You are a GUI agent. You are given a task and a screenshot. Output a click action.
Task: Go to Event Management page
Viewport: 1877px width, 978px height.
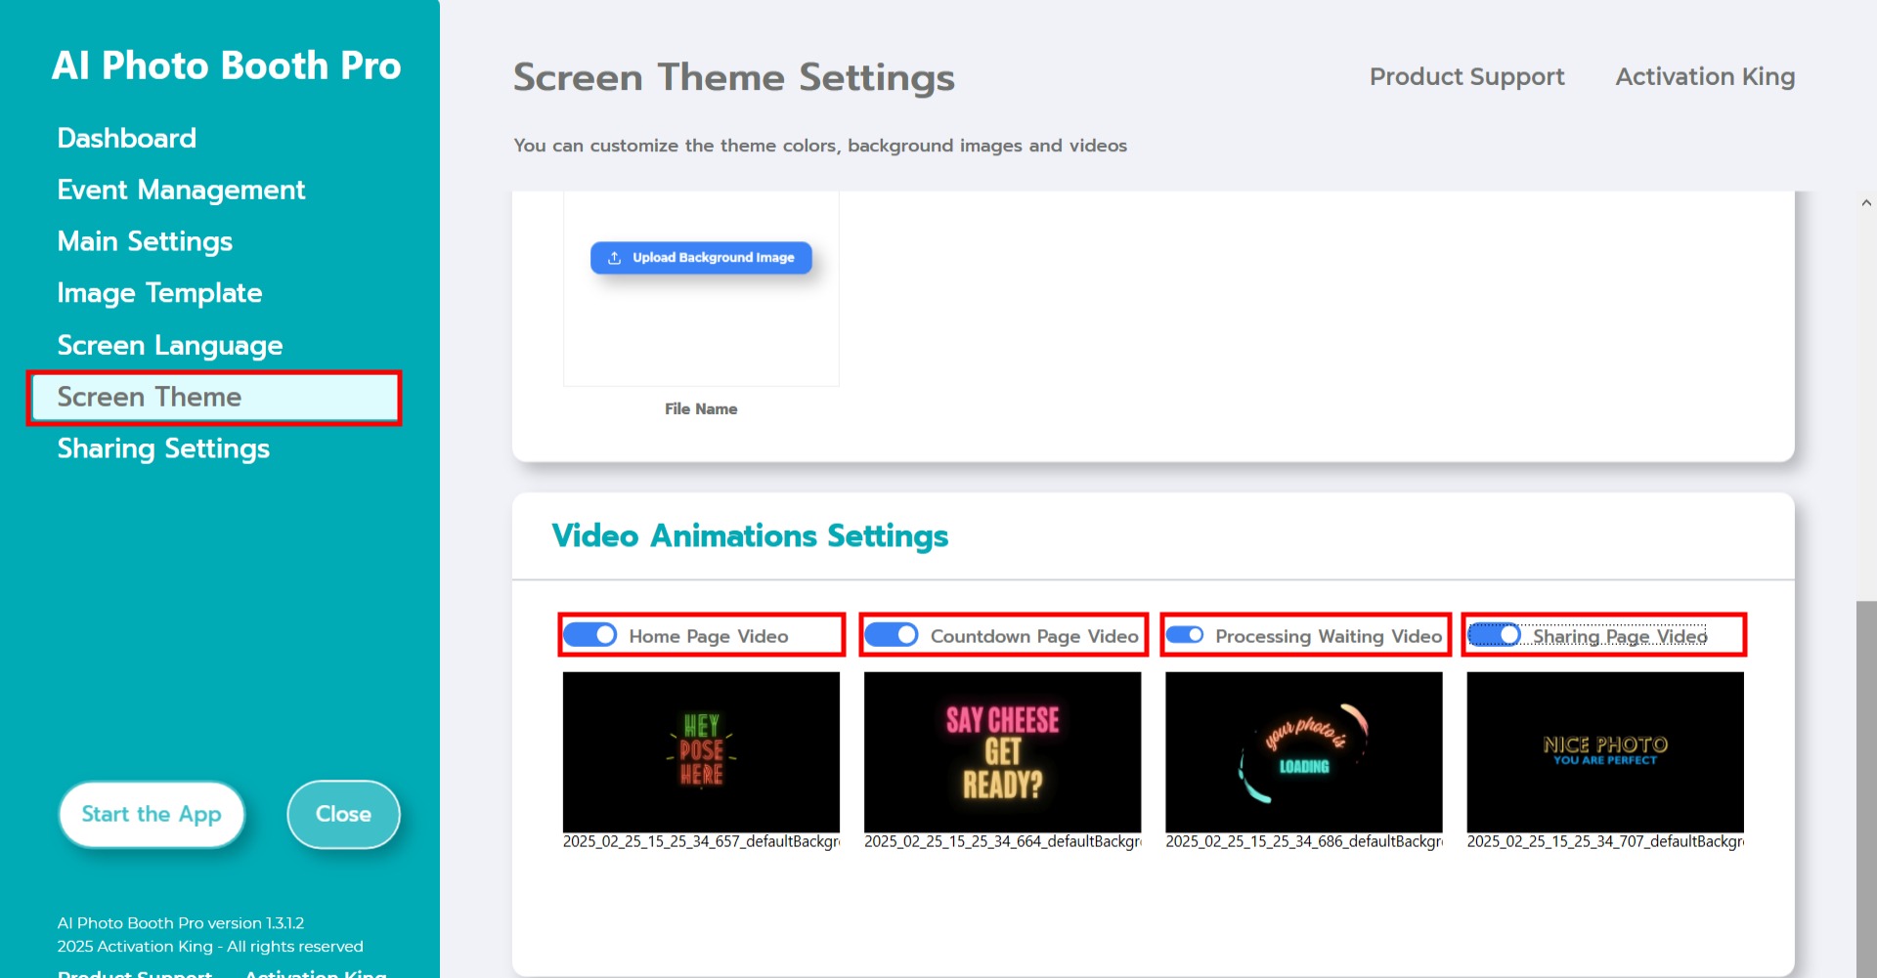[x=181, y=191]
